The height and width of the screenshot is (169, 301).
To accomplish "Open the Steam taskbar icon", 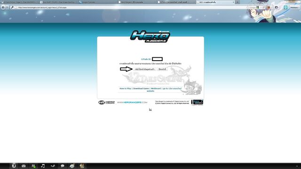I will point(53,166).
